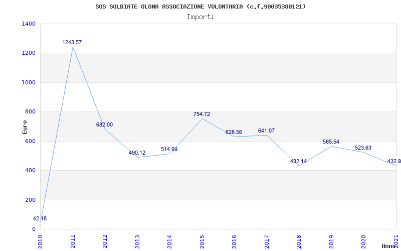Screen dimensions: 401x251
Task: Click the 2010 year tick label
Action: (x=41, y=241)
